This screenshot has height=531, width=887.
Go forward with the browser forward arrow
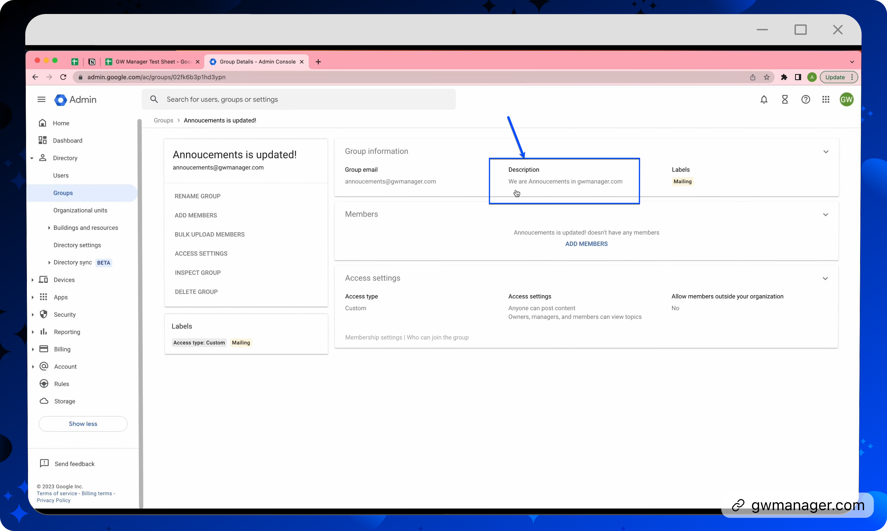coord(49,77)
